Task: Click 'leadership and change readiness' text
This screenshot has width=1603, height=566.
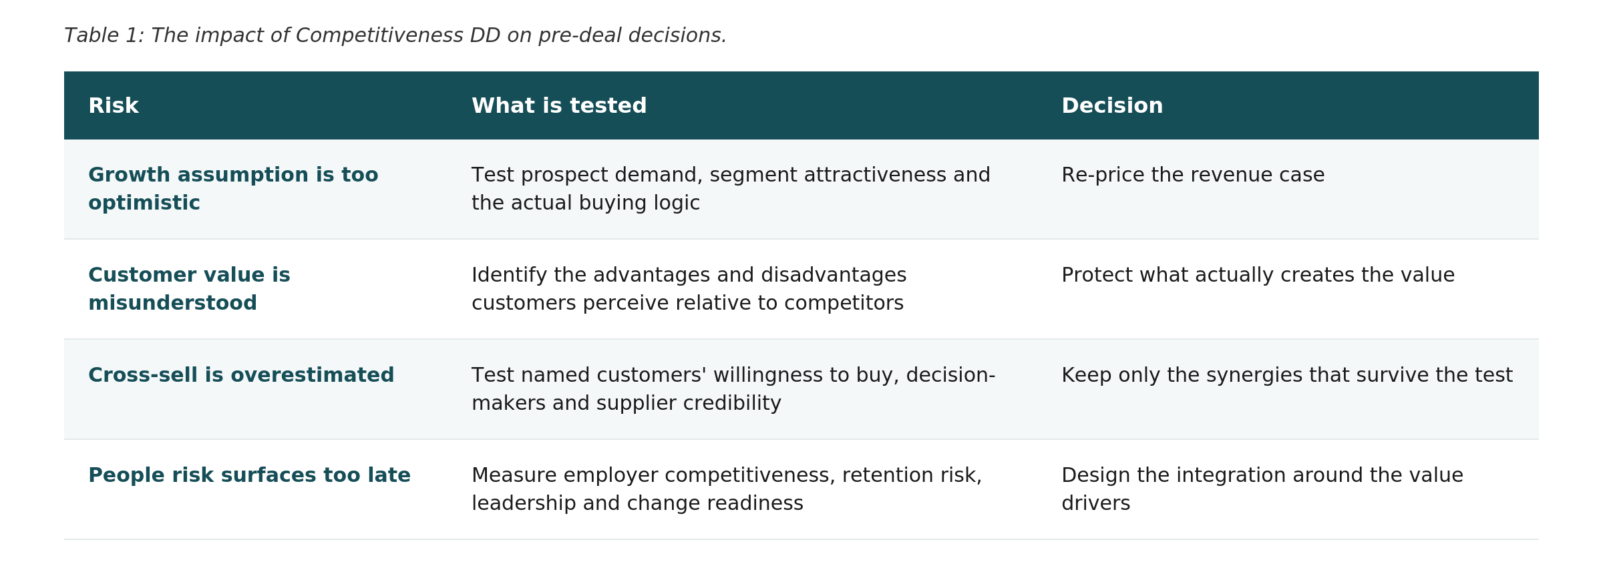Action: (x=637, y=503)
